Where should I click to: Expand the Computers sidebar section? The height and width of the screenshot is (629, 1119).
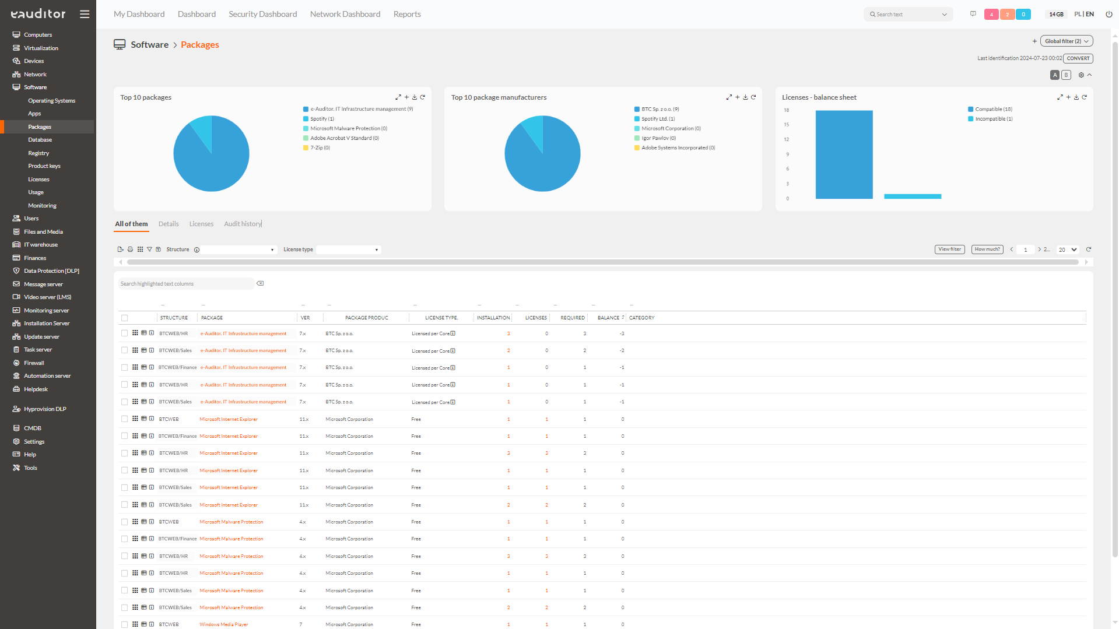[37, 35]
